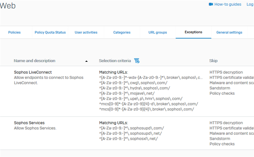Switch to the Policies tab
Viewport: 254px width, 157px height.
pos(14,33)
